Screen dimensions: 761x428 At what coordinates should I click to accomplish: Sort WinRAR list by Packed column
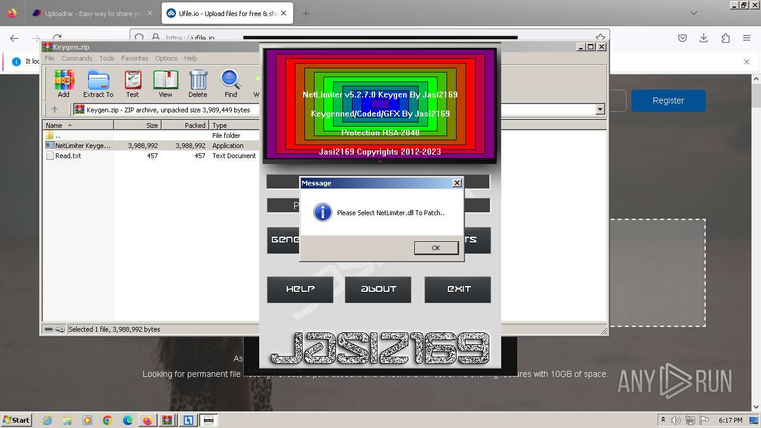(185, 125)
